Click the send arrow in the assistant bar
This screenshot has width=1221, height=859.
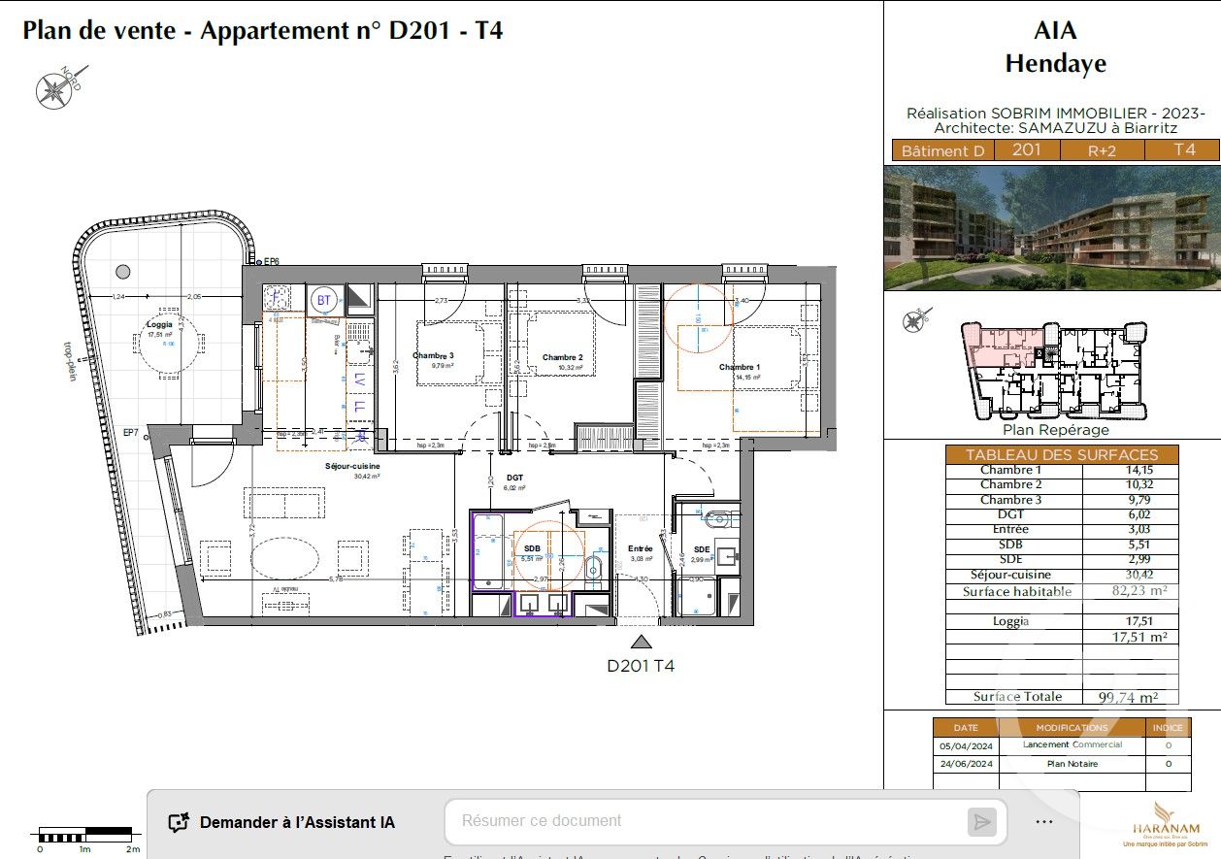click(984, 821)
